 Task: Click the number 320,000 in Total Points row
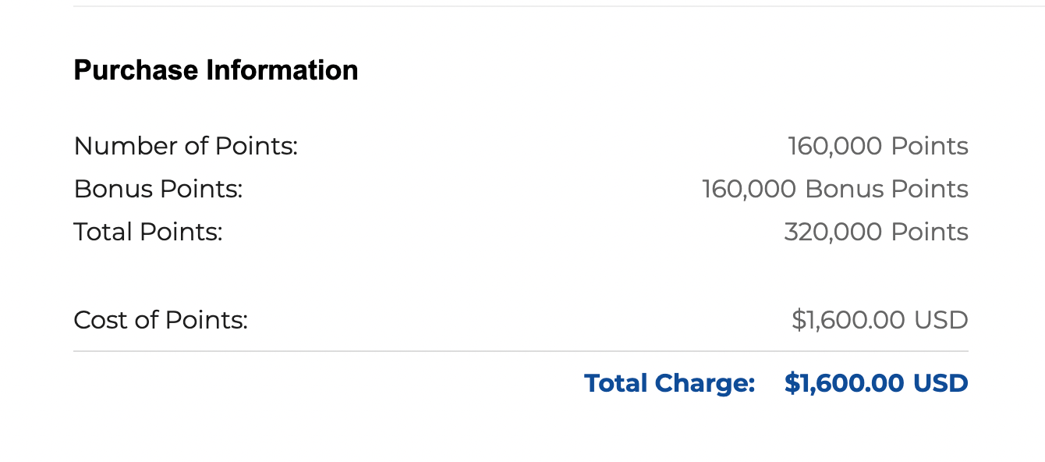[x=832, y=232]
